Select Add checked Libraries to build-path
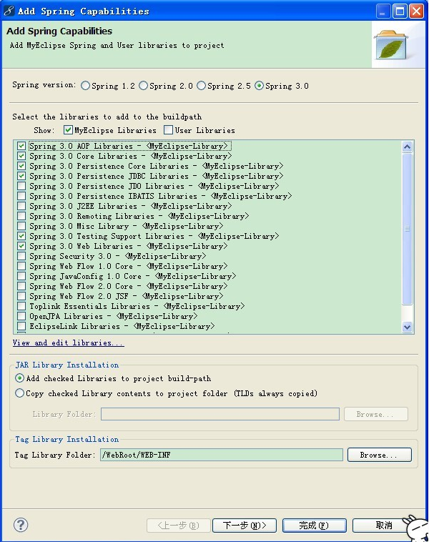Screen dimensions: 429x542 tap(20, 378)
